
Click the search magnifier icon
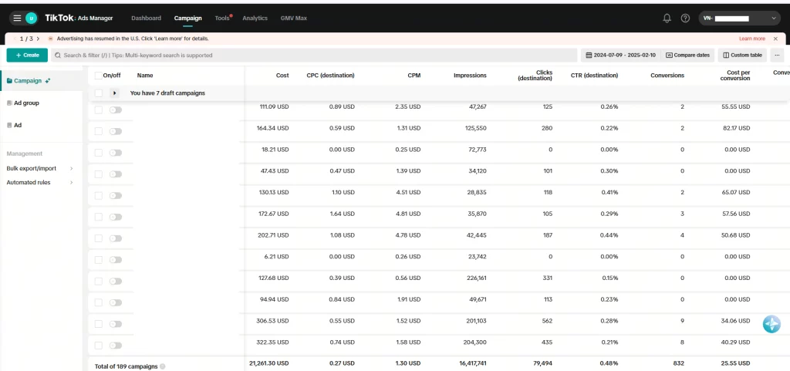pyautogui.click(x=58, y=56)
